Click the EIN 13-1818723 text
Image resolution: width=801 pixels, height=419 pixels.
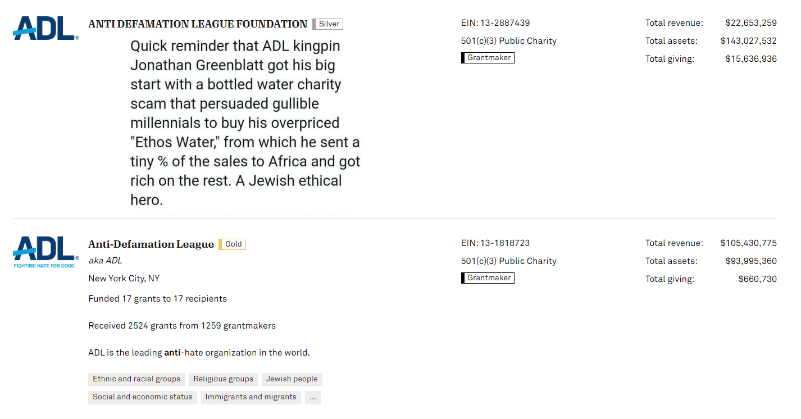(x=495, y=243)
